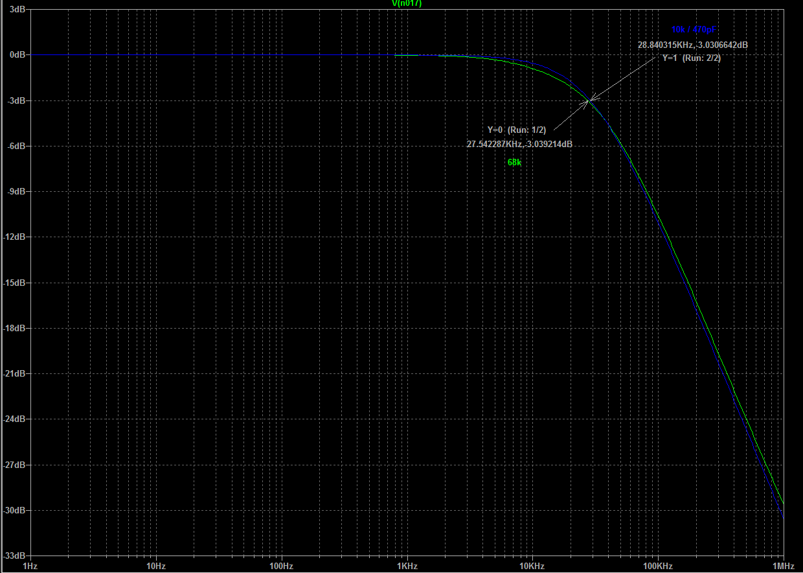Click the green '68k' text annotation
803x573 pixels.
tap(514, 163)
